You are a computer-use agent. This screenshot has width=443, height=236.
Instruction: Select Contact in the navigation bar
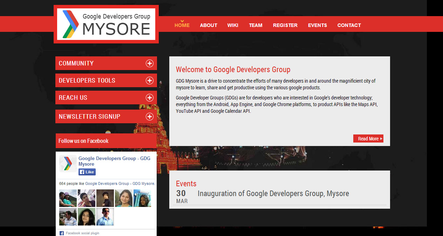click(x=349, y=25)
